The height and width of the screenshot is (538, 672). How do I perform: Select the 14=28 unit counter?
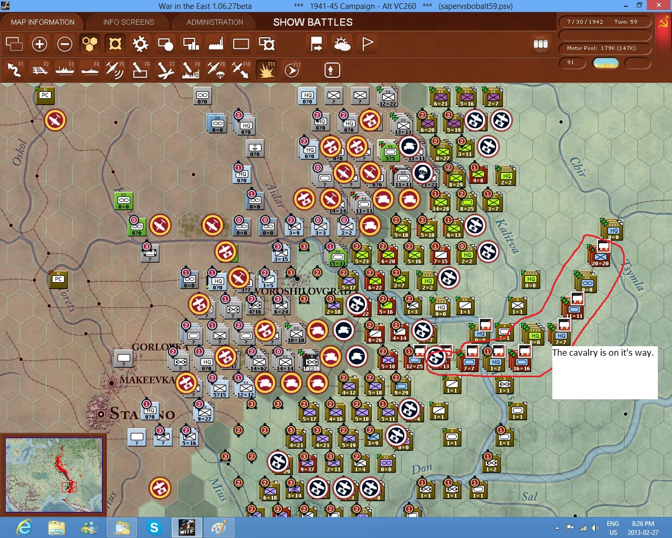coord(440,202)
